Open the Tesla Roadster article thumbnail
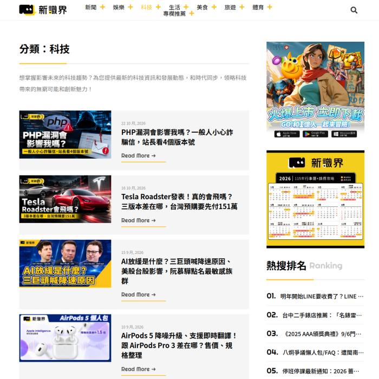This screenshot has height=379, width=379. click(x=66, y=199)
